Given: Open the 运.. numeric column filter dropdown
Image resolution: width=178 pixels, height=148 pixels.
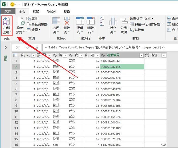Looking at the screenshot, I should click(97, 55).
